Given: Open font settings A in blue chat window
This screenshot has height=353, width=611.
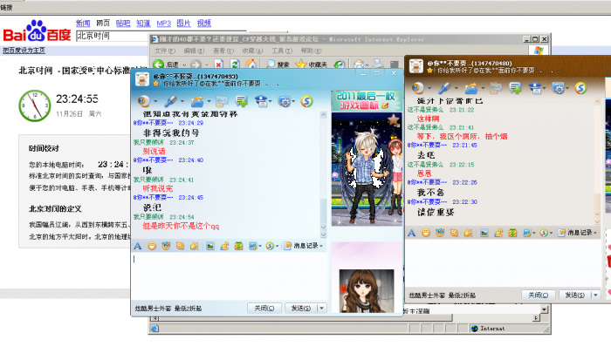Looking at the screenshot, I should click(x=138, y=246).
